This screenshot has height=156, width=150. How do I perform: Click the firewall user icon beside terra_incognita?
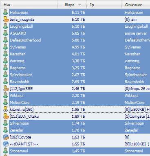tap(6, 19)
